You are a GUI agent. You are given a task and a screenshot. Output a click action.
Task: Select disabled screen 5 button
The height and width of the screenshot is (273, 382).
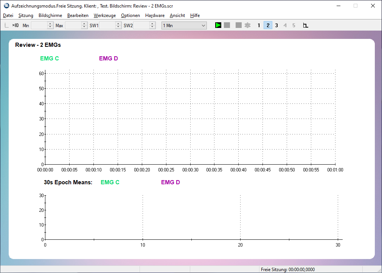[x=294, y=25]
